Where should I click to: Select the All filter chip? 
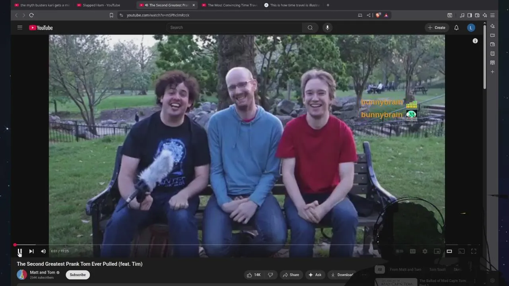[x=380, y=269]
